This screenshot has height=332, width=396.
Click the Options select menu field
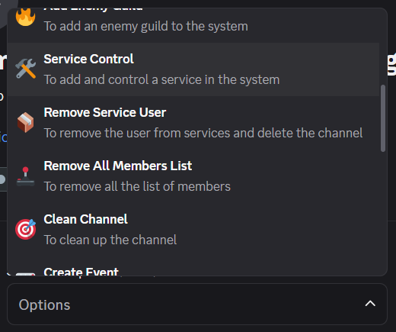[197, 304]
